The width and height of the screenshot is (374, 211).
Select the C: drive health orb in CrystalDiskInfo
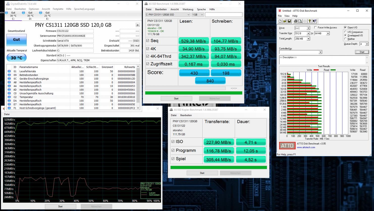point(6,13)
